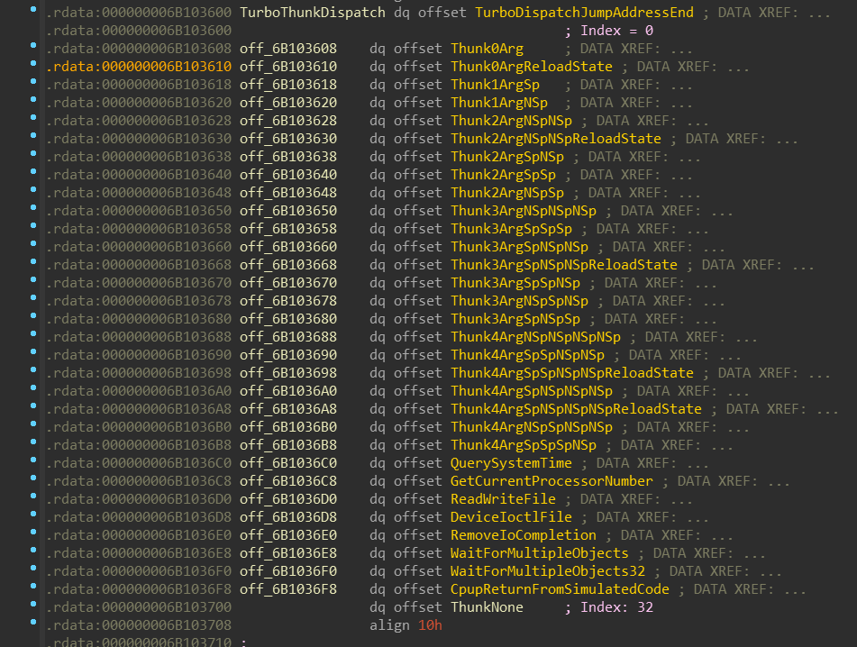Select the Thunk0ArgReloadState symbol
The image size is (857, 647).
[532, 66]
